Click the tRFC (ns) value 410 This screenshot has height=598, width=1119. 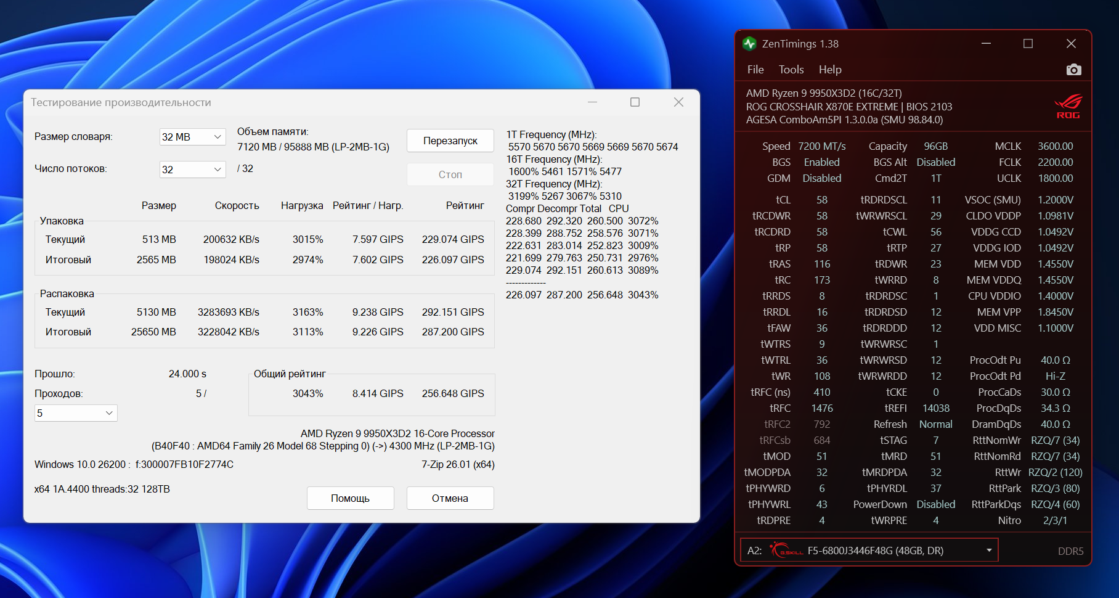pyautogui.click(x=822, y=392)
